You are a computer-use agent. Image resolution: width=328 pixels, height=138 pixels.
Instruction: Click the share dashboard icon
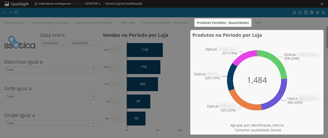tap(317, 13)
